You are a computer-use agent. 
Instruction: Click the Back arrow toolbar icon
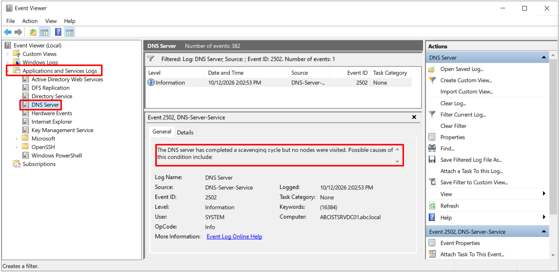[8, 32]
